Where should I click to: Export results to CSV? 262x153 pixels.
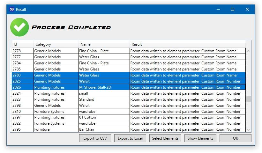click(x=95, y=138)
